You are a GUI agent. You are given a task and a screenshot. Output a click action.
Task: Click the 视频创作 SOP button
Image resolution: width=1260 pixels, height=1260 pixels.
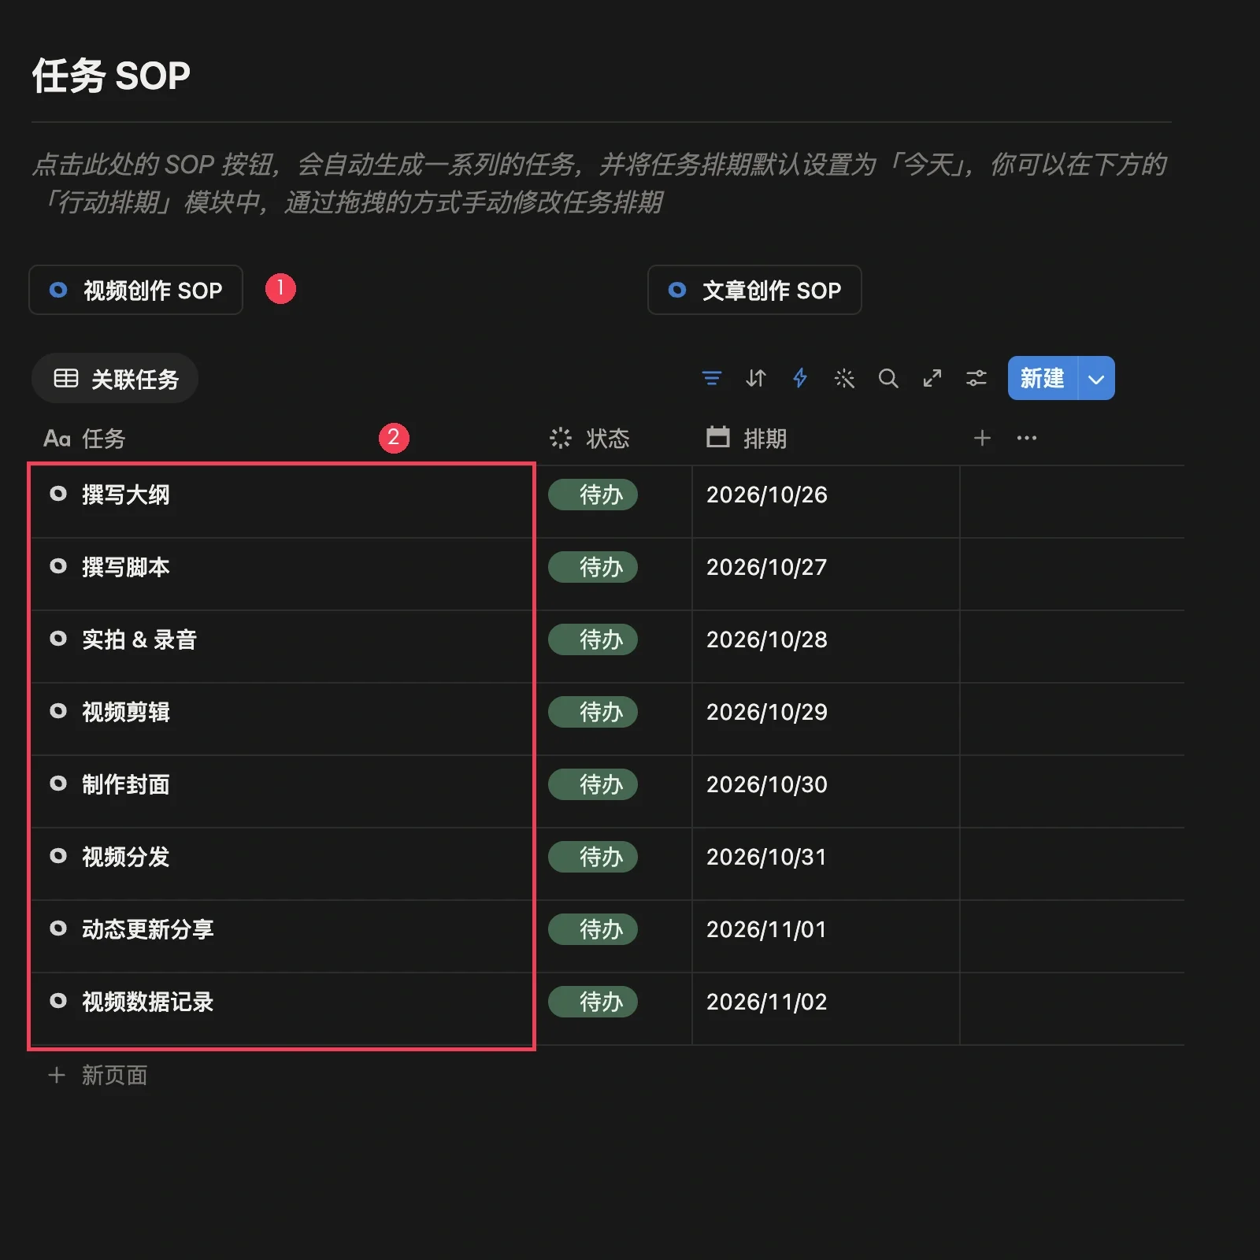135,290
